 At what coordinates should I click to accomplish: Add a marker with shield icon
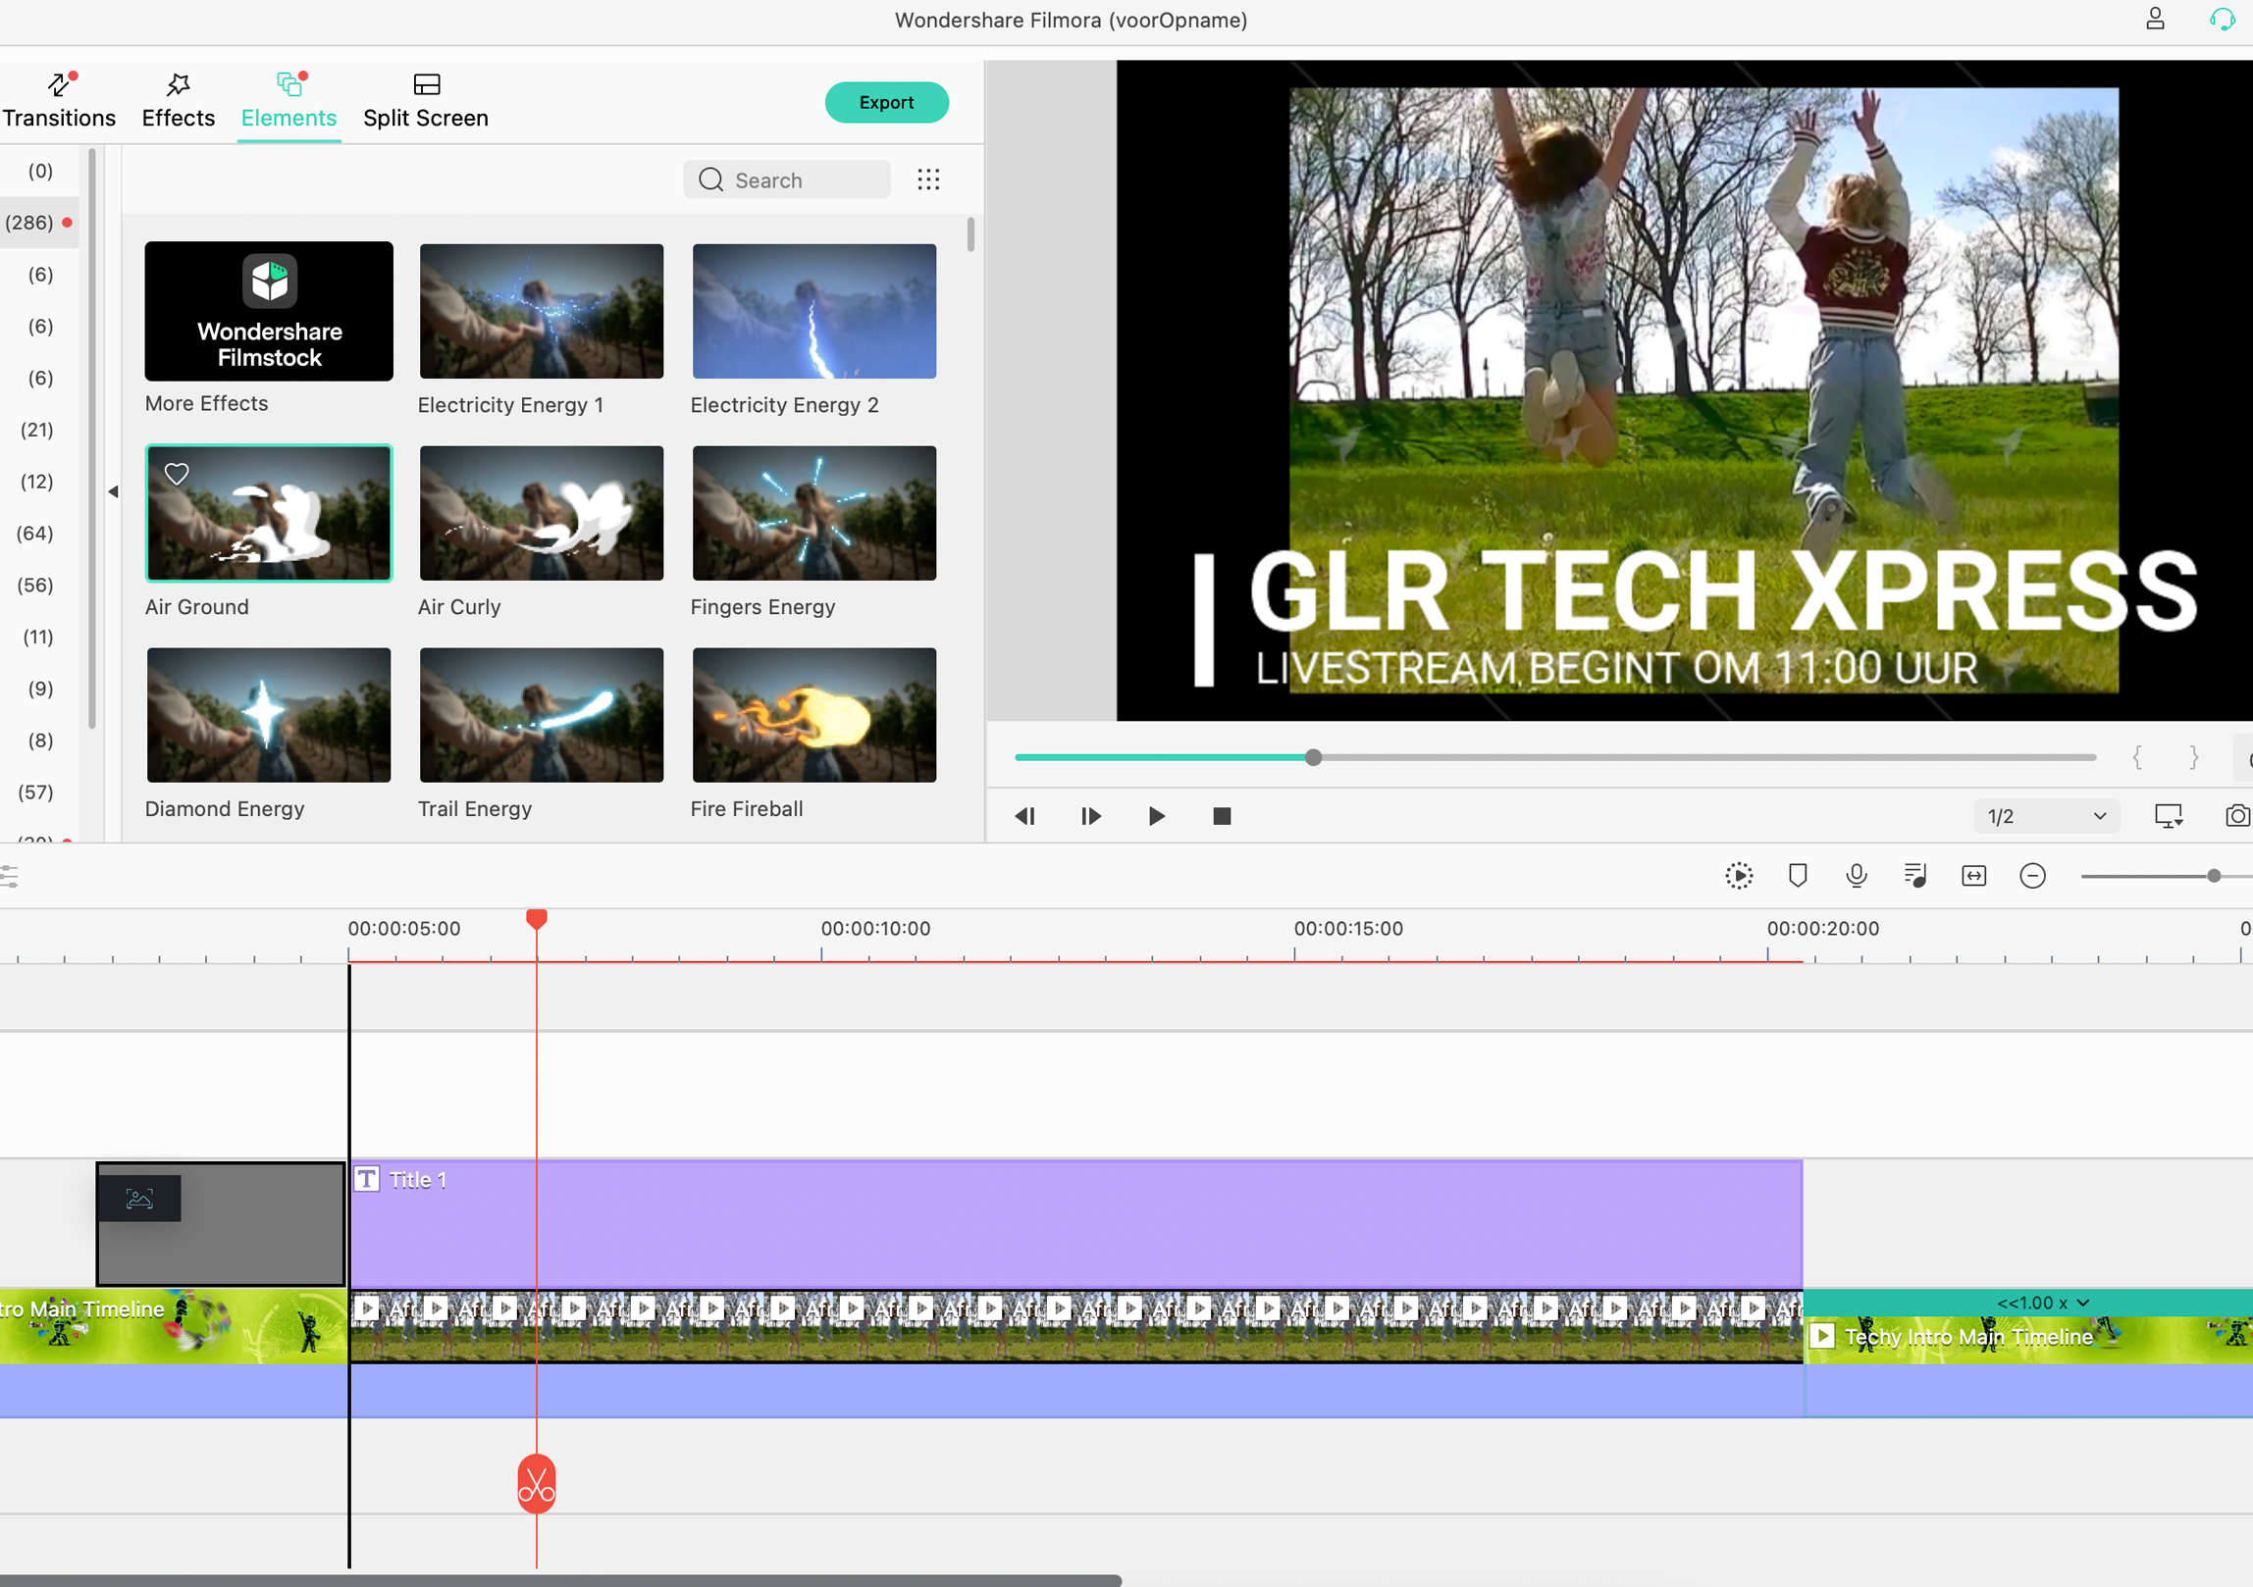coord(1798,876)
